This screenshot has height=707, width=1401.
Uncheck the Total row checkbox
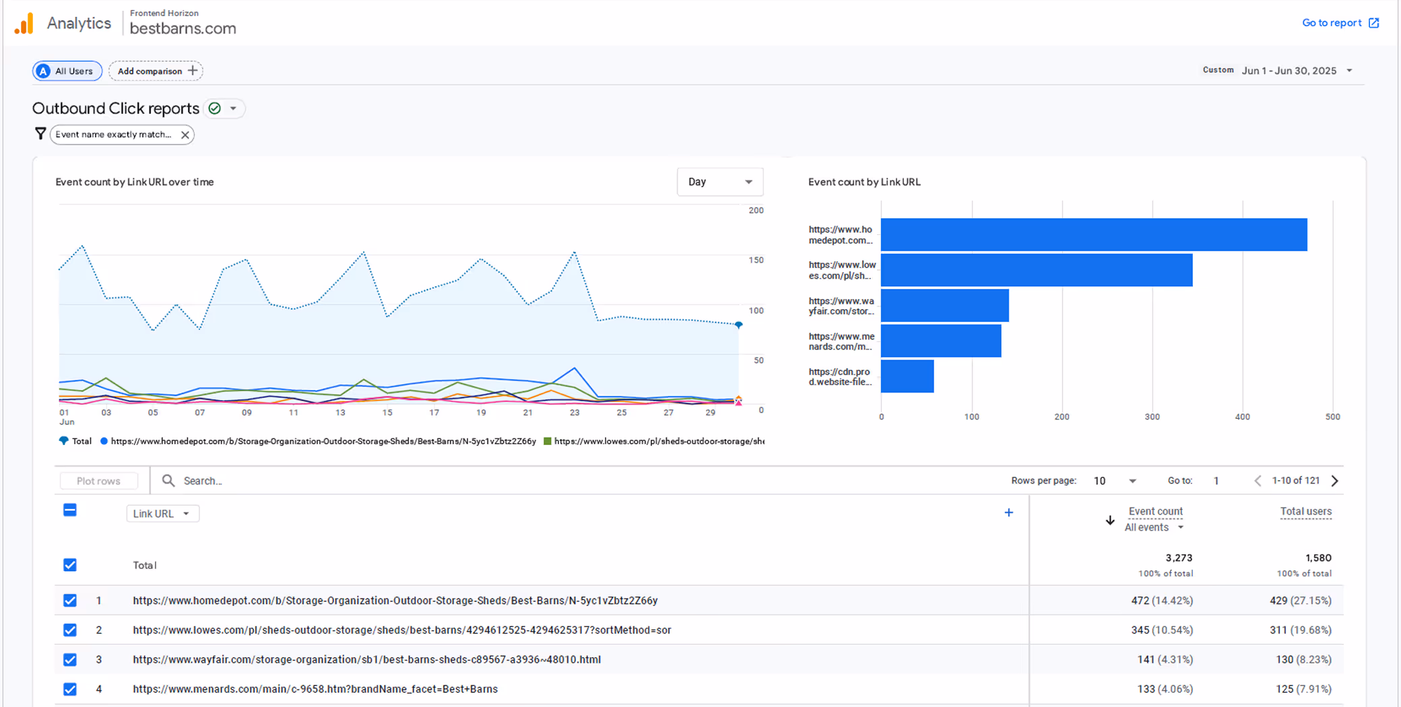click(x=70, y=565)
